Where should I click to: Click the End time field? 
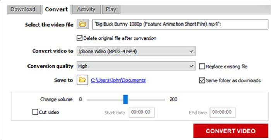click(x=223, y=113)
